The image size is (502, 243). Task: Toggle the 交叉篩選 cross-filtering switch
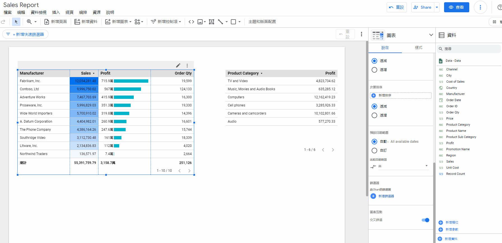point(425,220)
